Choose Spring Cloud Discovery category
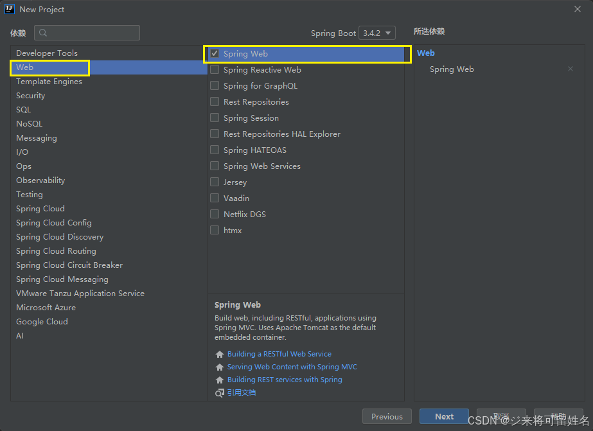This screenshot has width=593, height=431. [x=109, y=237]
